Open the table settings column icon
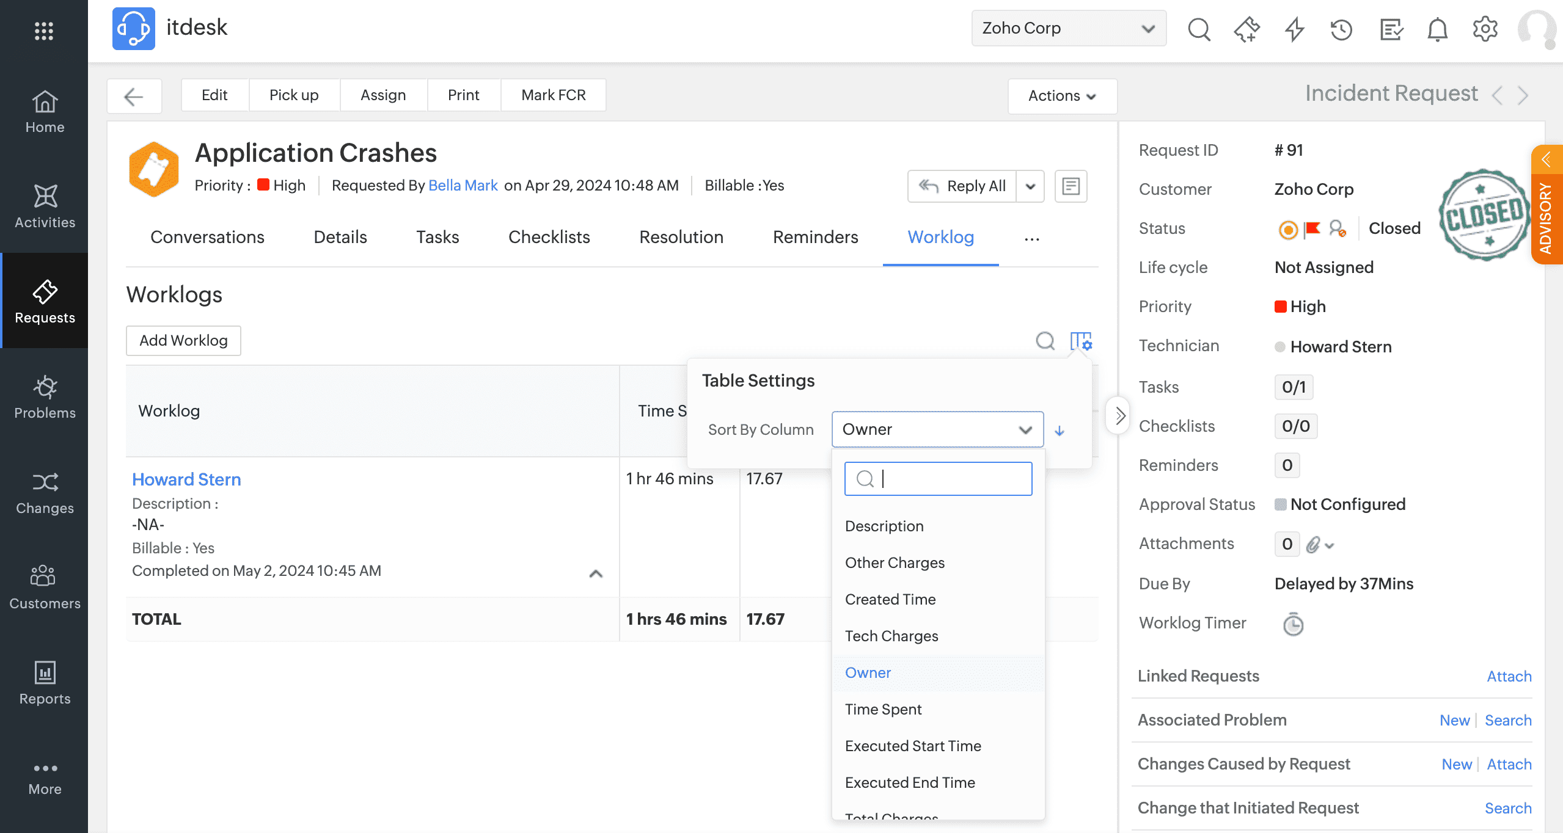Viewport: 1563px width, 833px height. pyautogui.click(x=1080, y=341)
